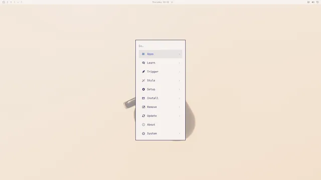Expand the Install submenu chevron

point(180,98)
